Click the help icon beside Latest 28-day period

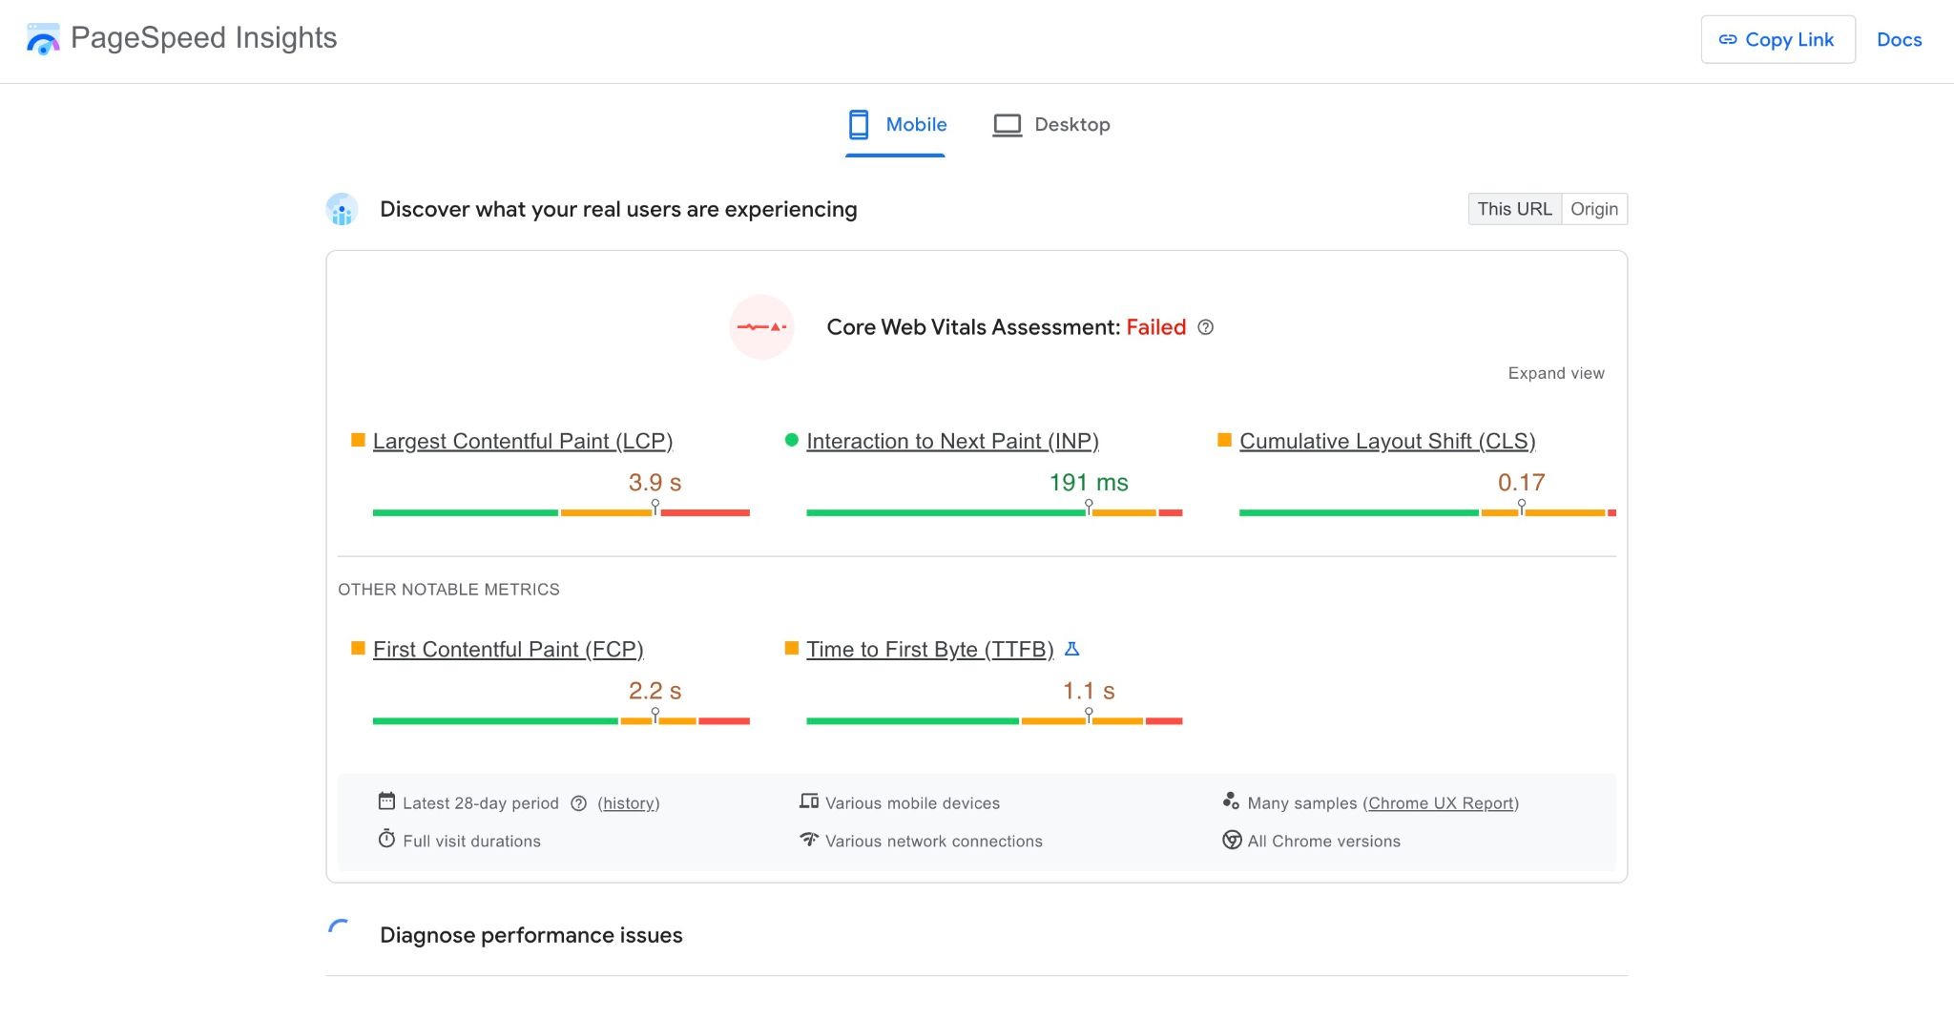click(578, 803)
